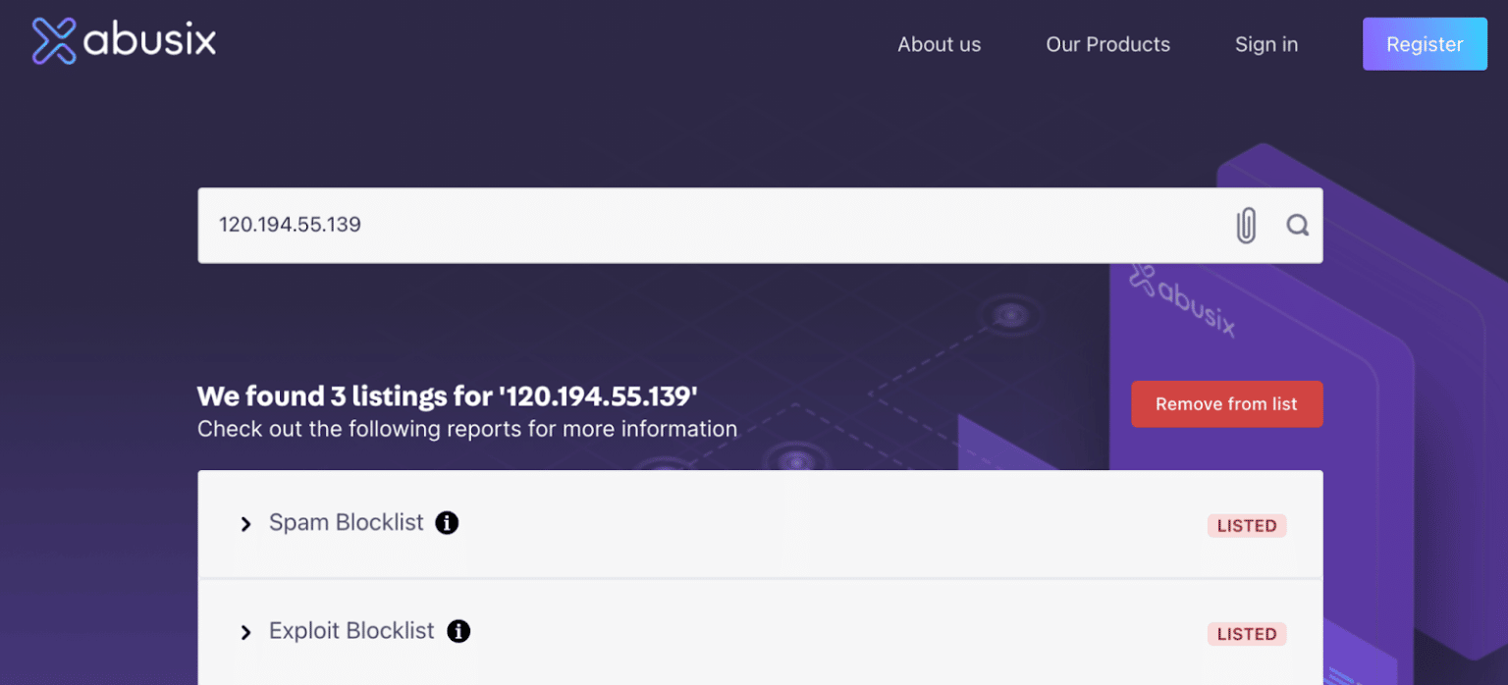Show Exploit Blocklist info icon details

pos(458,631)
